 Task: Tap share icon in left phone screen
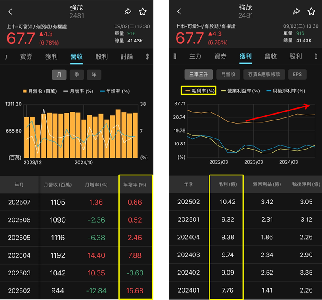click(x=127, y=12)
